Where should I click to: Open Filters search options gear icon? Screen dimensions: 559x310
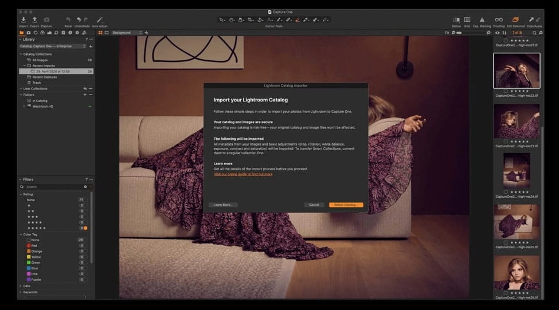coord(85,187)
